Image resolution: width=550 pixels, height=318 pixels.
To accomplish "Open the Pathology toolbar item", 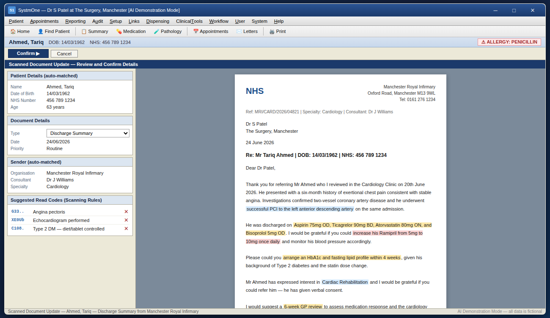I will click(168, 31).
